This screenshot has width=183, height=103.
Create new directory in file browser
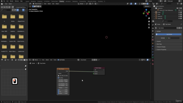coord(13,7)
